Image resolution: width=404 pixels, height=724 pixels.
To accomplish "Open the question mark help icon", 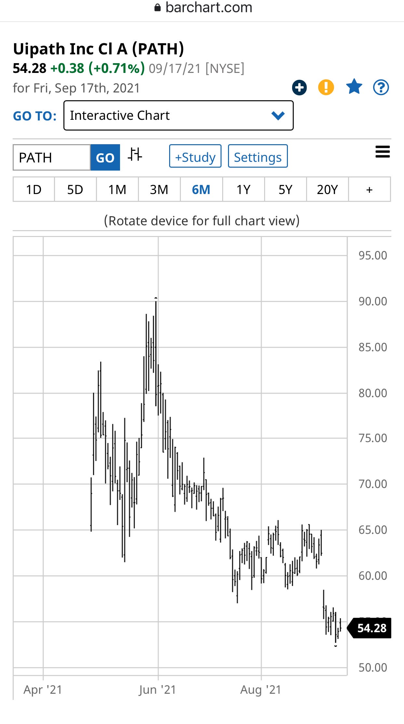I will point(381,88).
